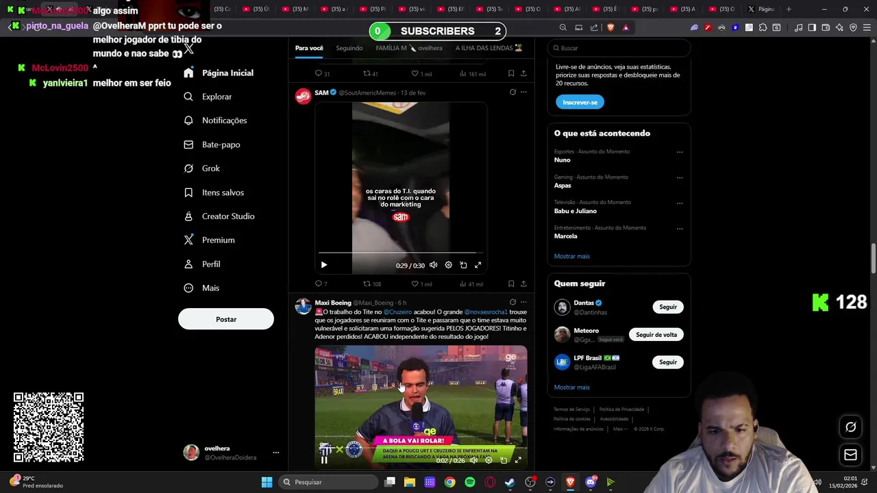877x493 pixels.
Task: Open Discord from the taskbar
Action: (591, 482)
